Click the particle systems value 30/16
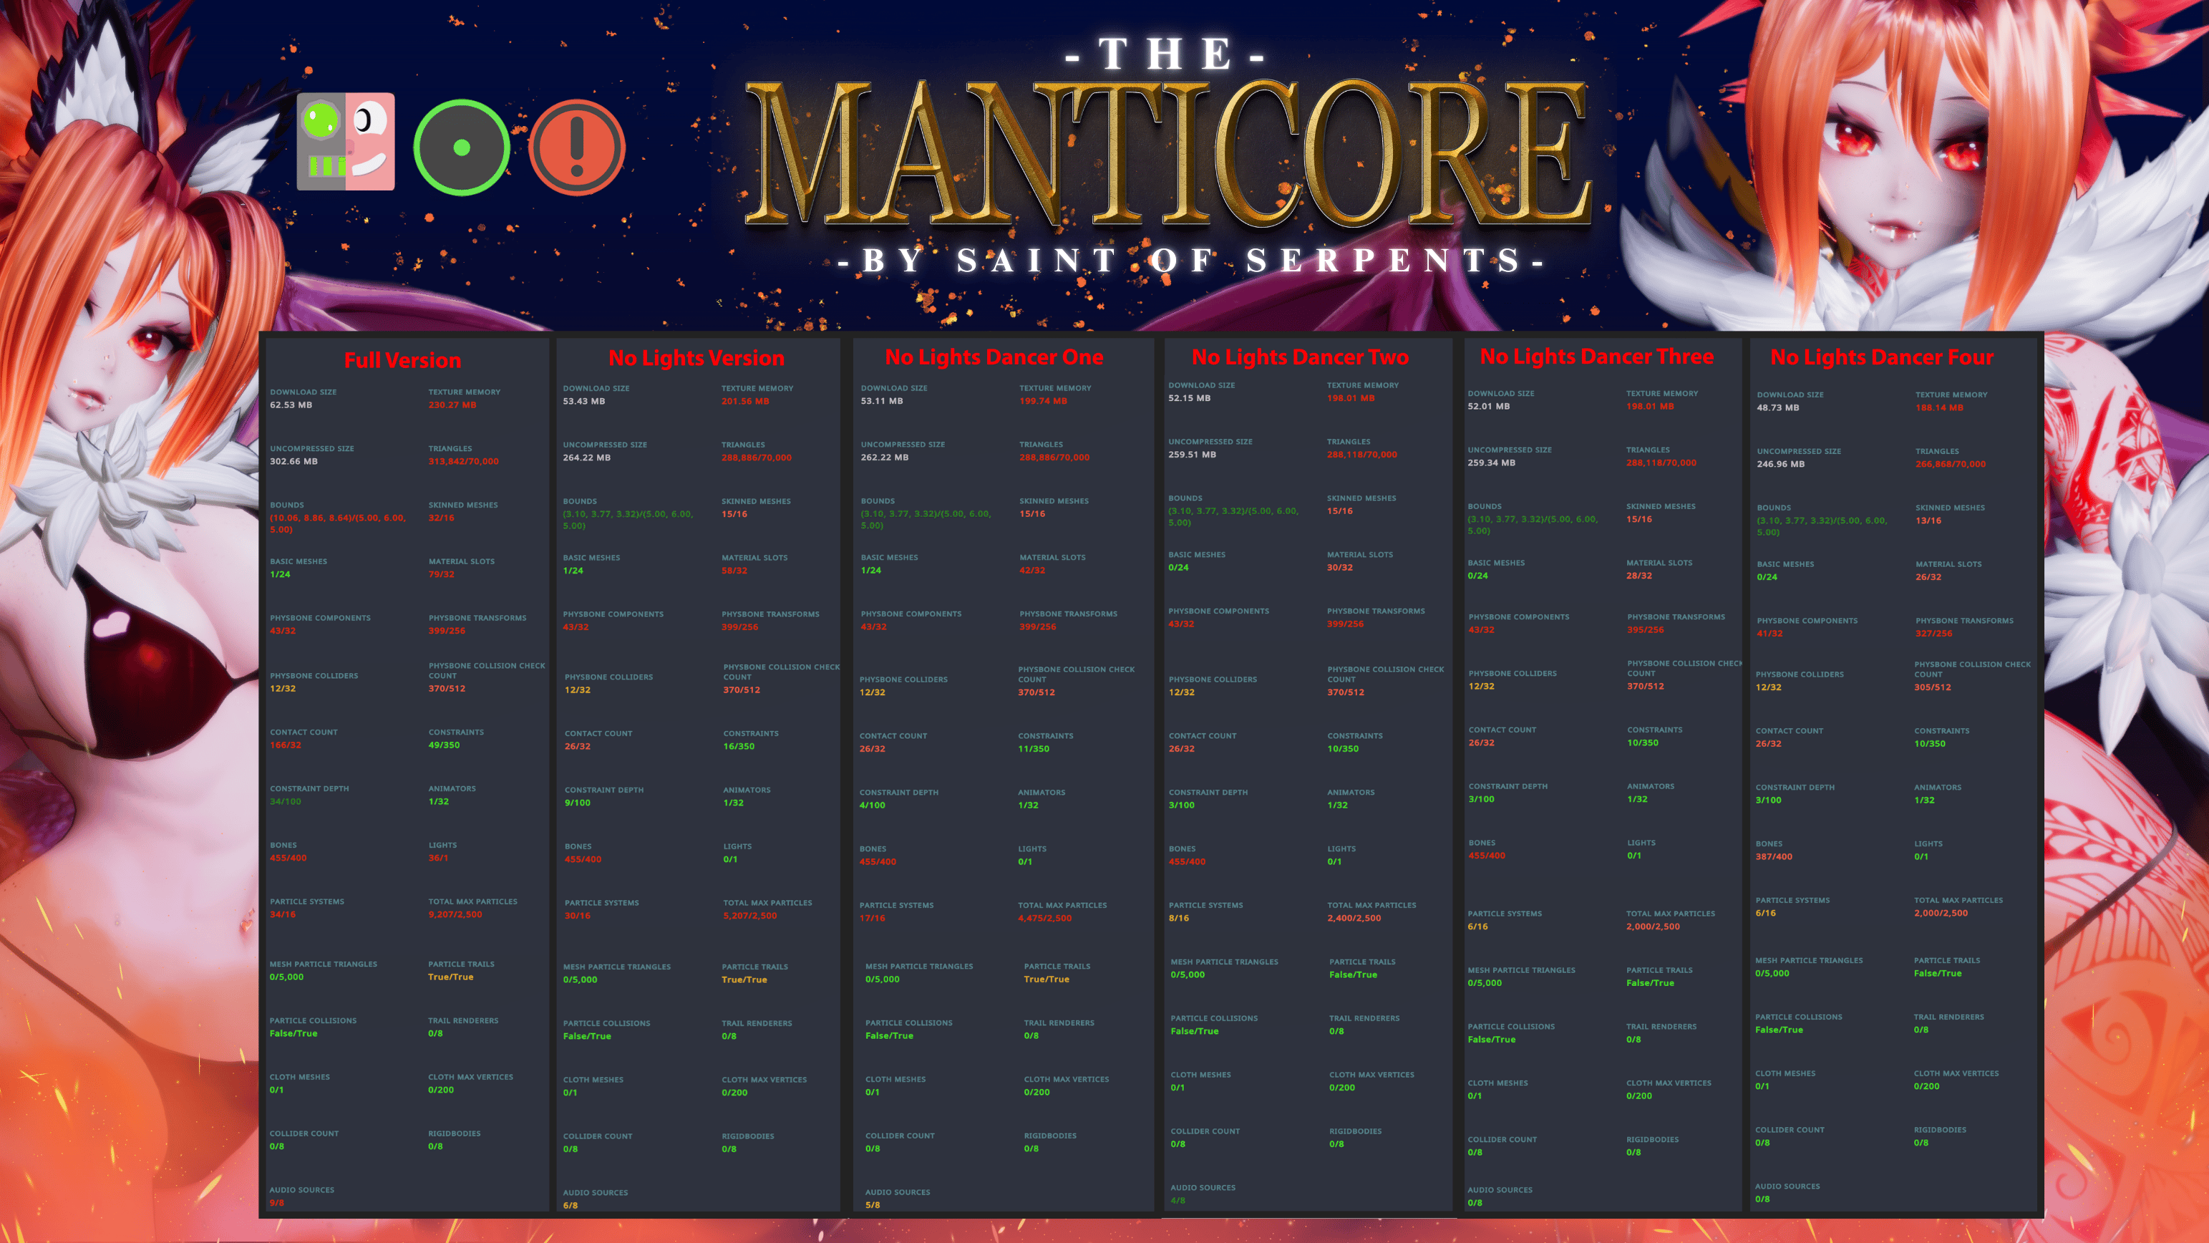Screen dimensions: 2209x1243 coord(577,916)
